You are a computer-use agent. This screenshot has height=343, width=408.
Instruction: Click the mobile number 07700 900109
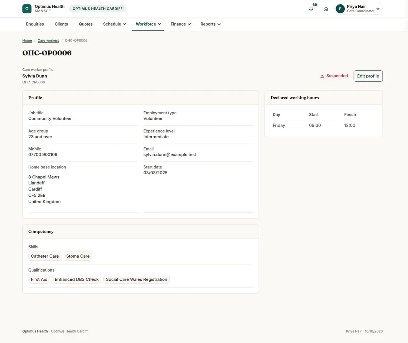(x=43, y=154)
